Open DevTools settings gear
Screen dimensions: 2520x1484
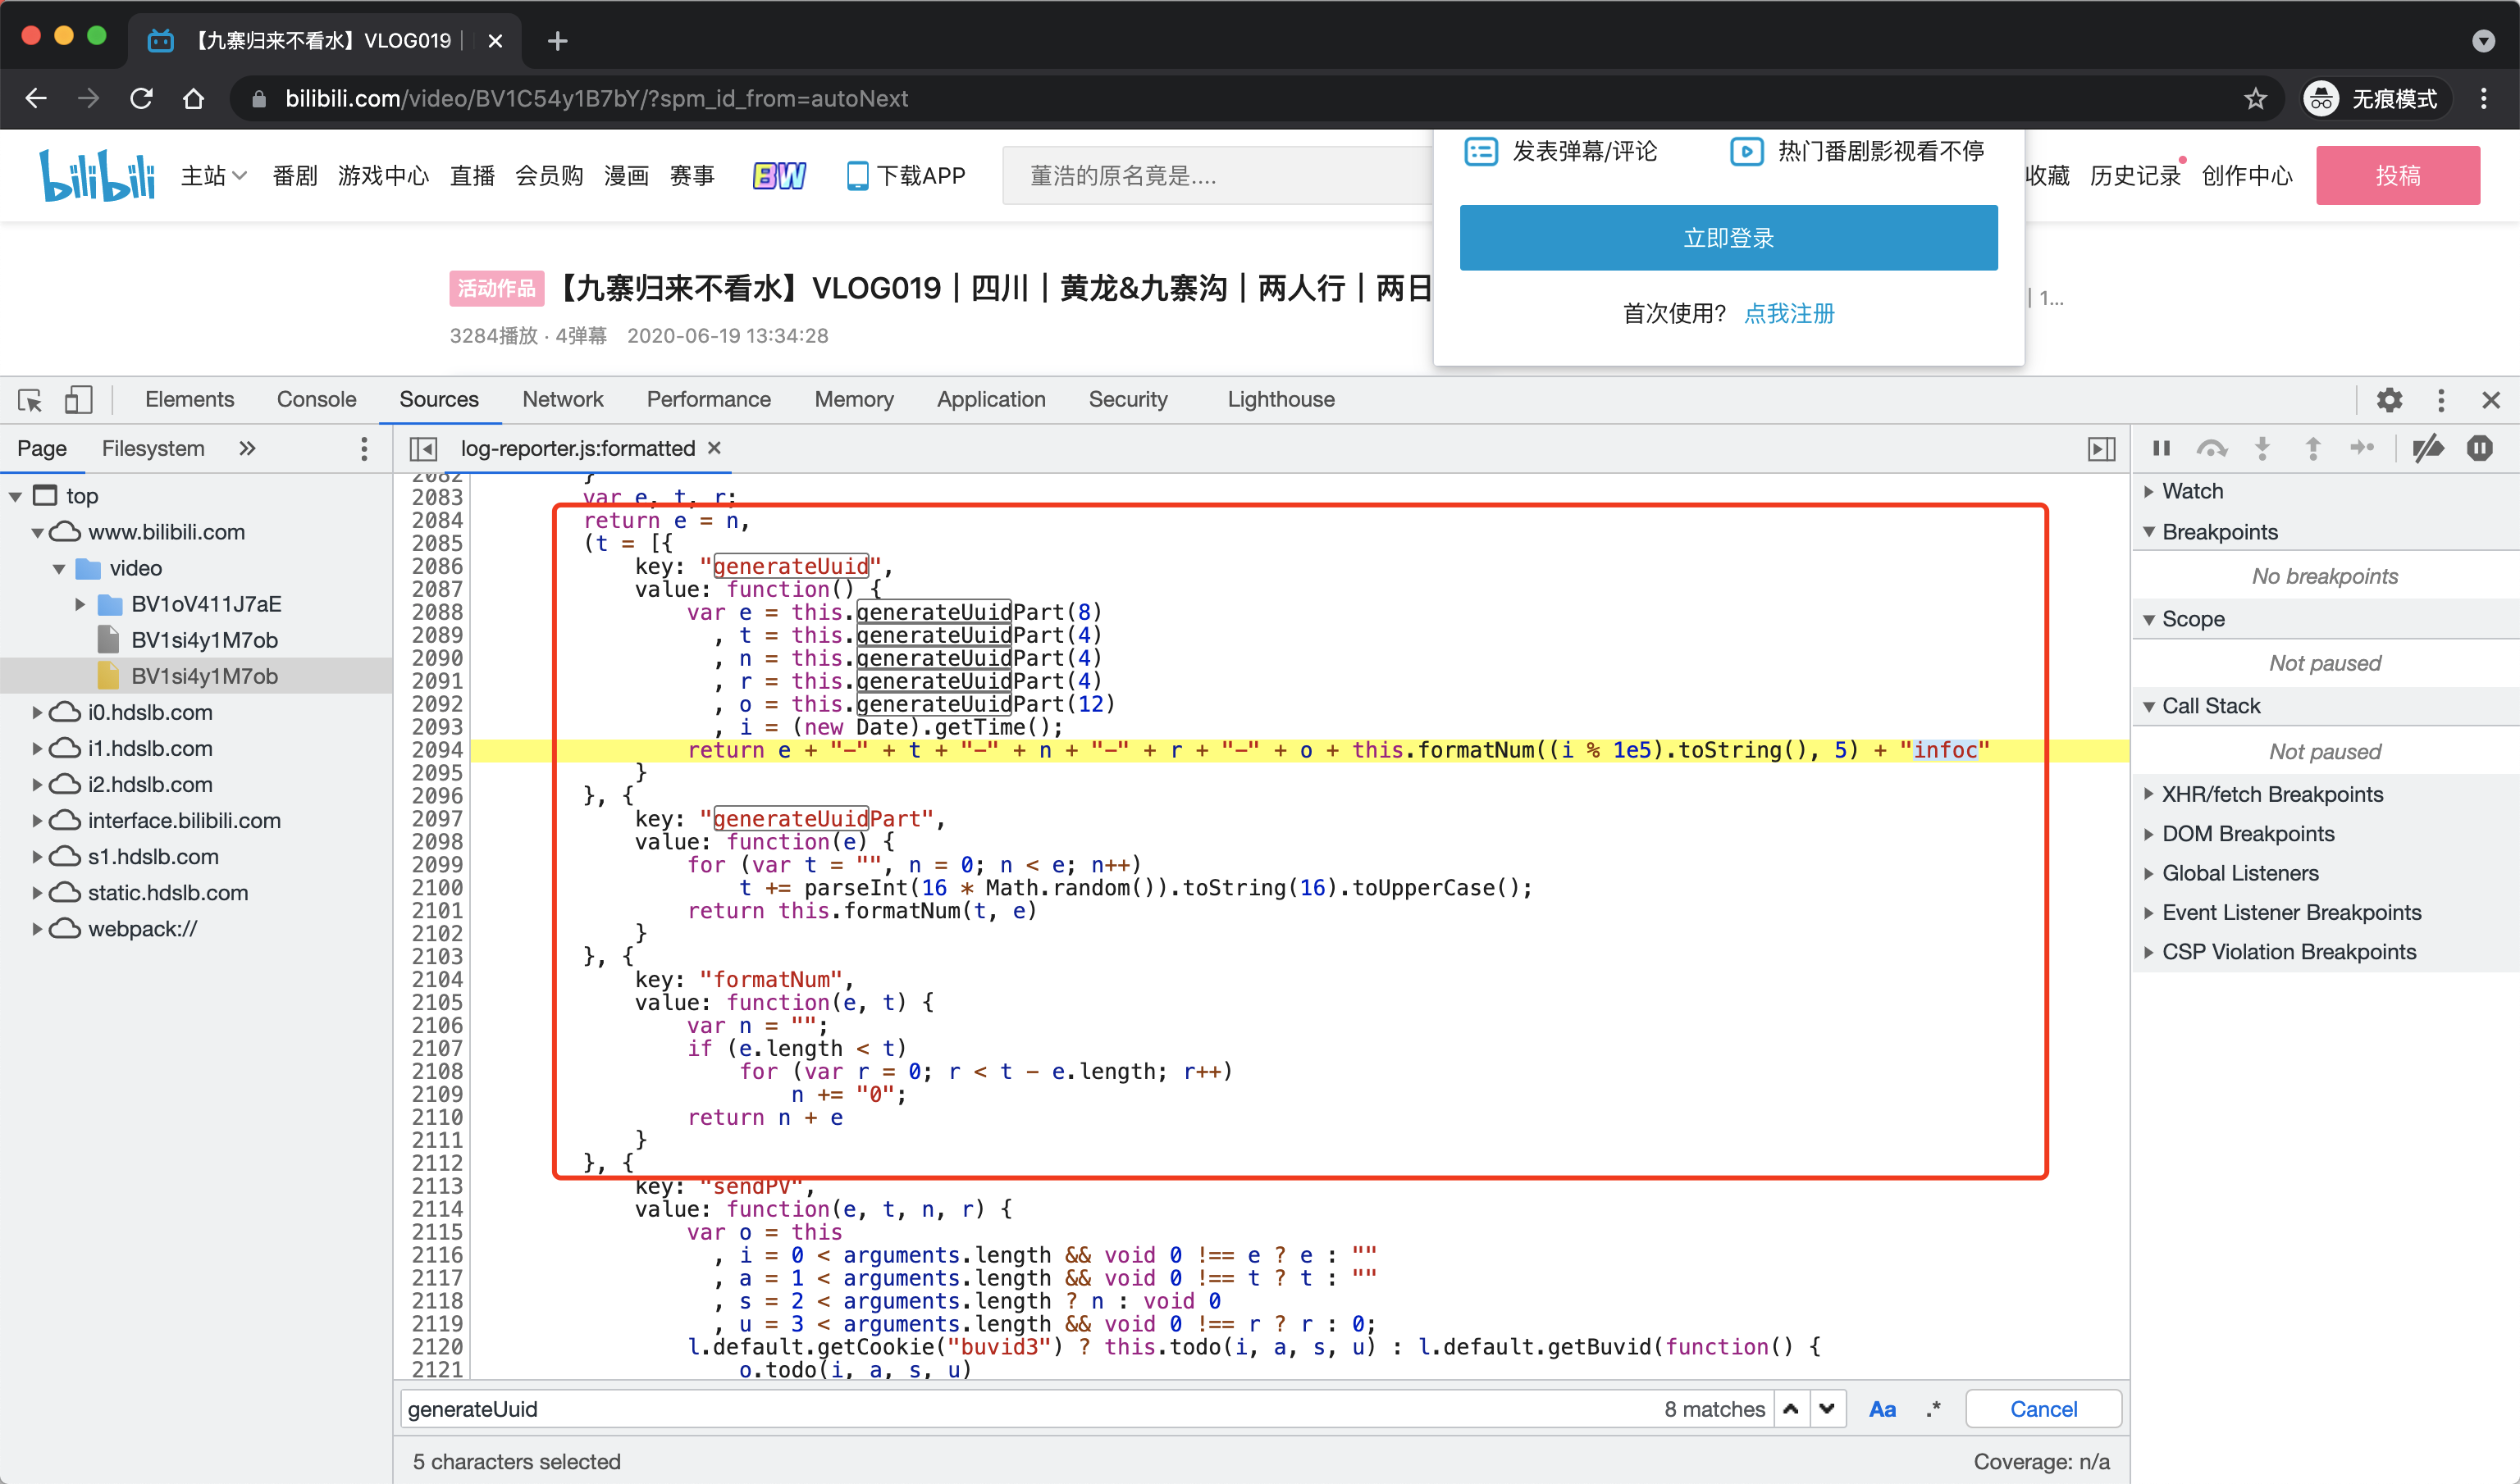pyautogui.click(x=2389, y=400)
